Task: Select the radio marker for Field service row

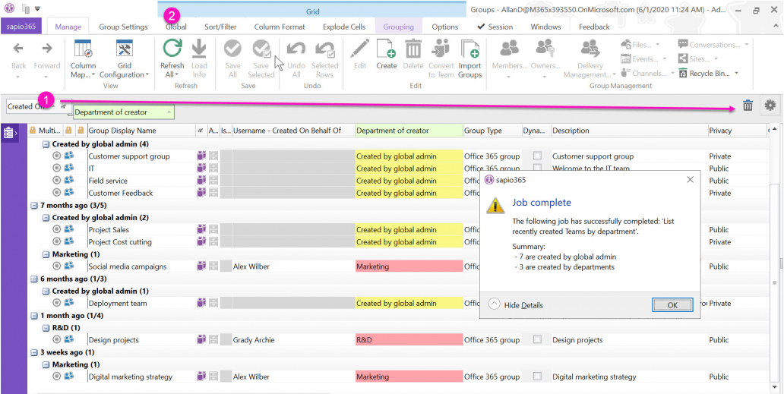Action: point(56,180)
